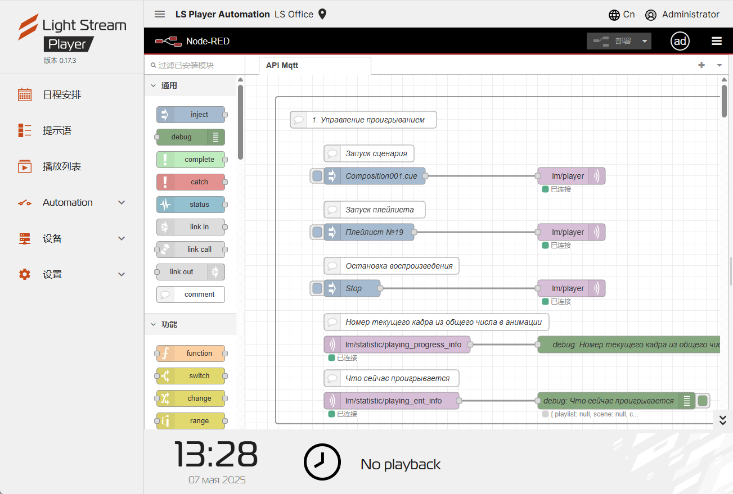Open the hamburger menu next to LS Player Automation
Viewport: 733px width, 494px height.
click(x=160, y=15)
